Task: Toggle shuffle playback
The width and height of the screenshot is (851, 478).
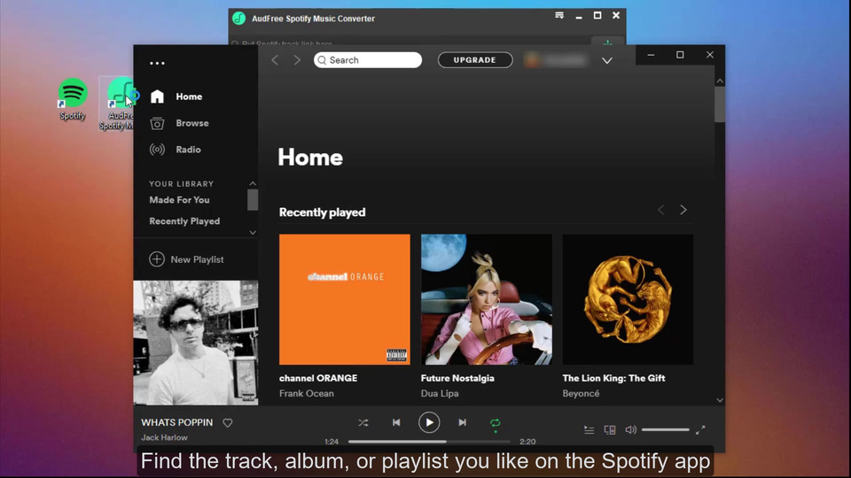Action: (363, 423)
